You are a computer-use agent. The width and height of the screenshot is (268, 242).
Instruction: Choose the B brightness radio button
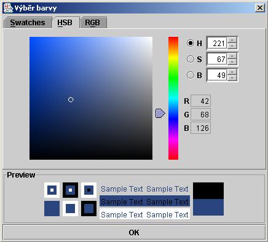pos(191,75)
